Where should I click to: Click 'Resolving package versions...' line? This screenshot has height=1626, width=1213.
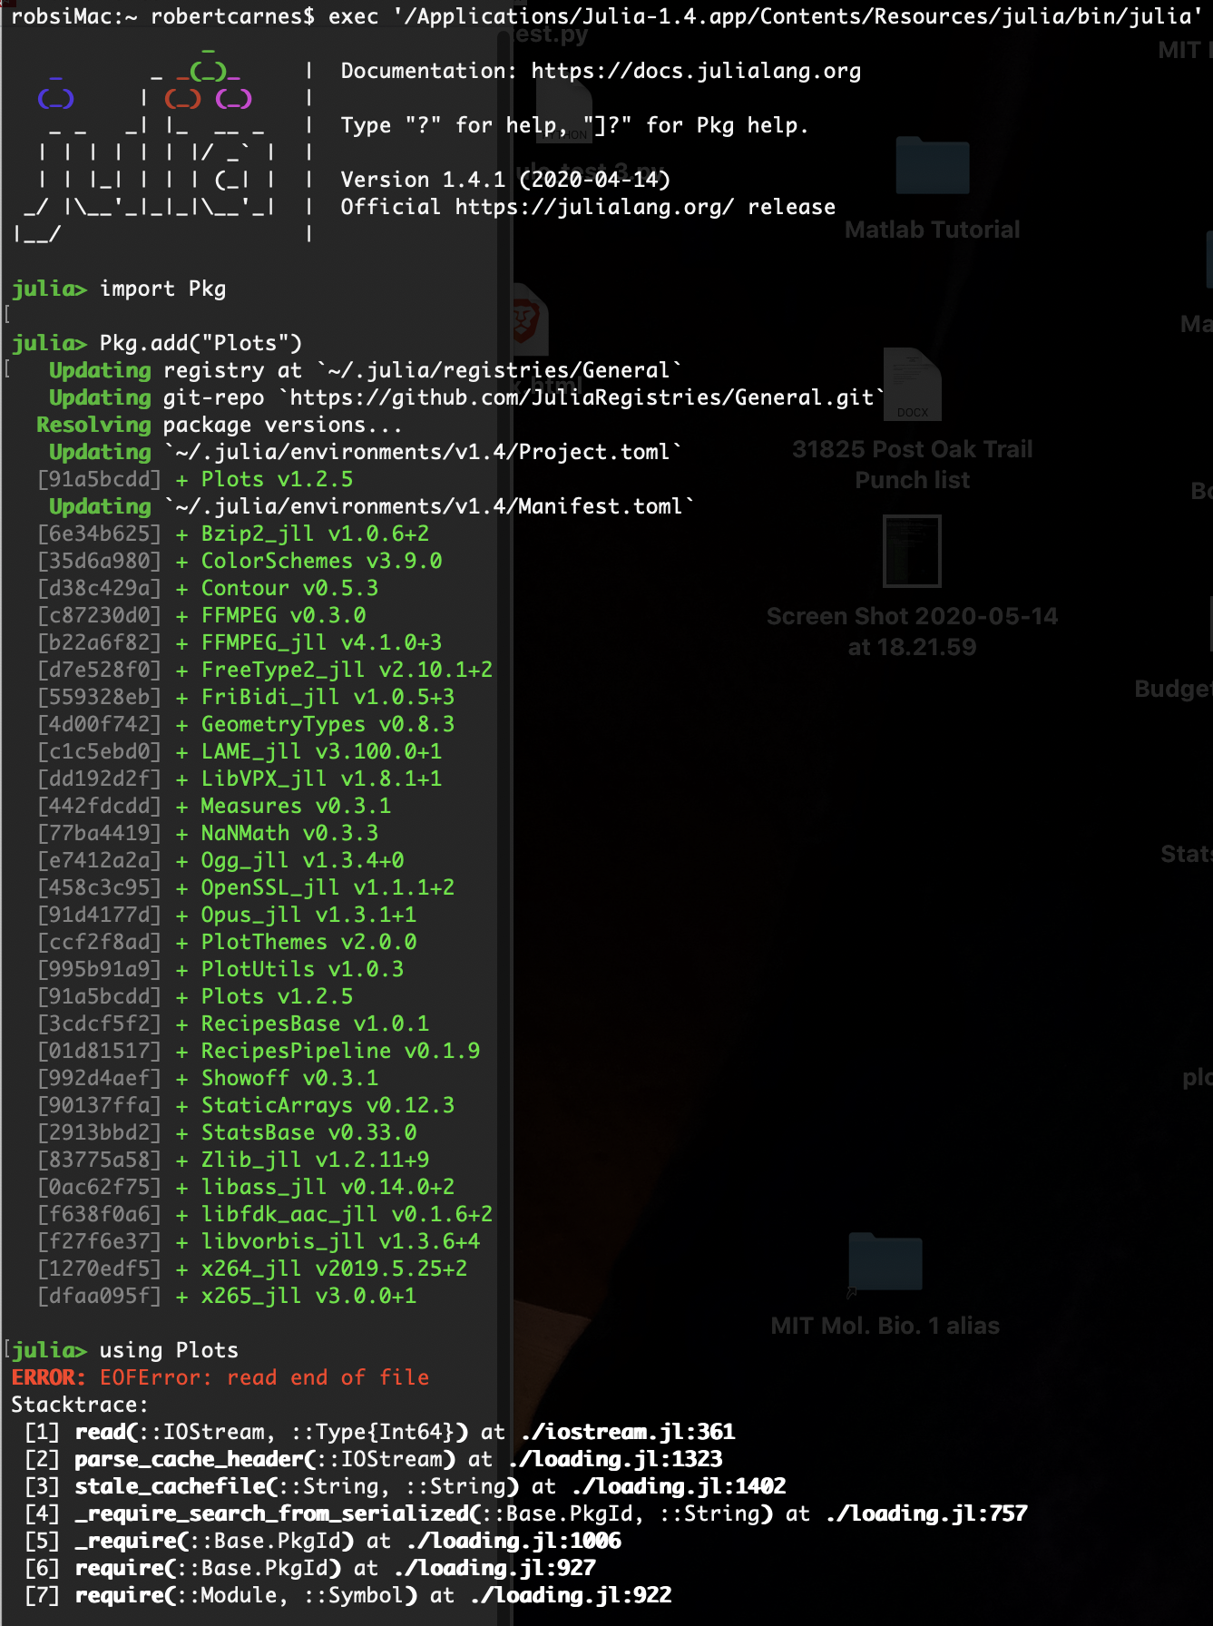[219, 425]
